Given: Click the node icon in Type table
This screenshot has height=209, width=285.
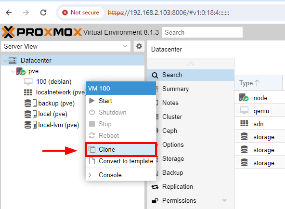Looking at the screenshot, I should click(244, 97).
